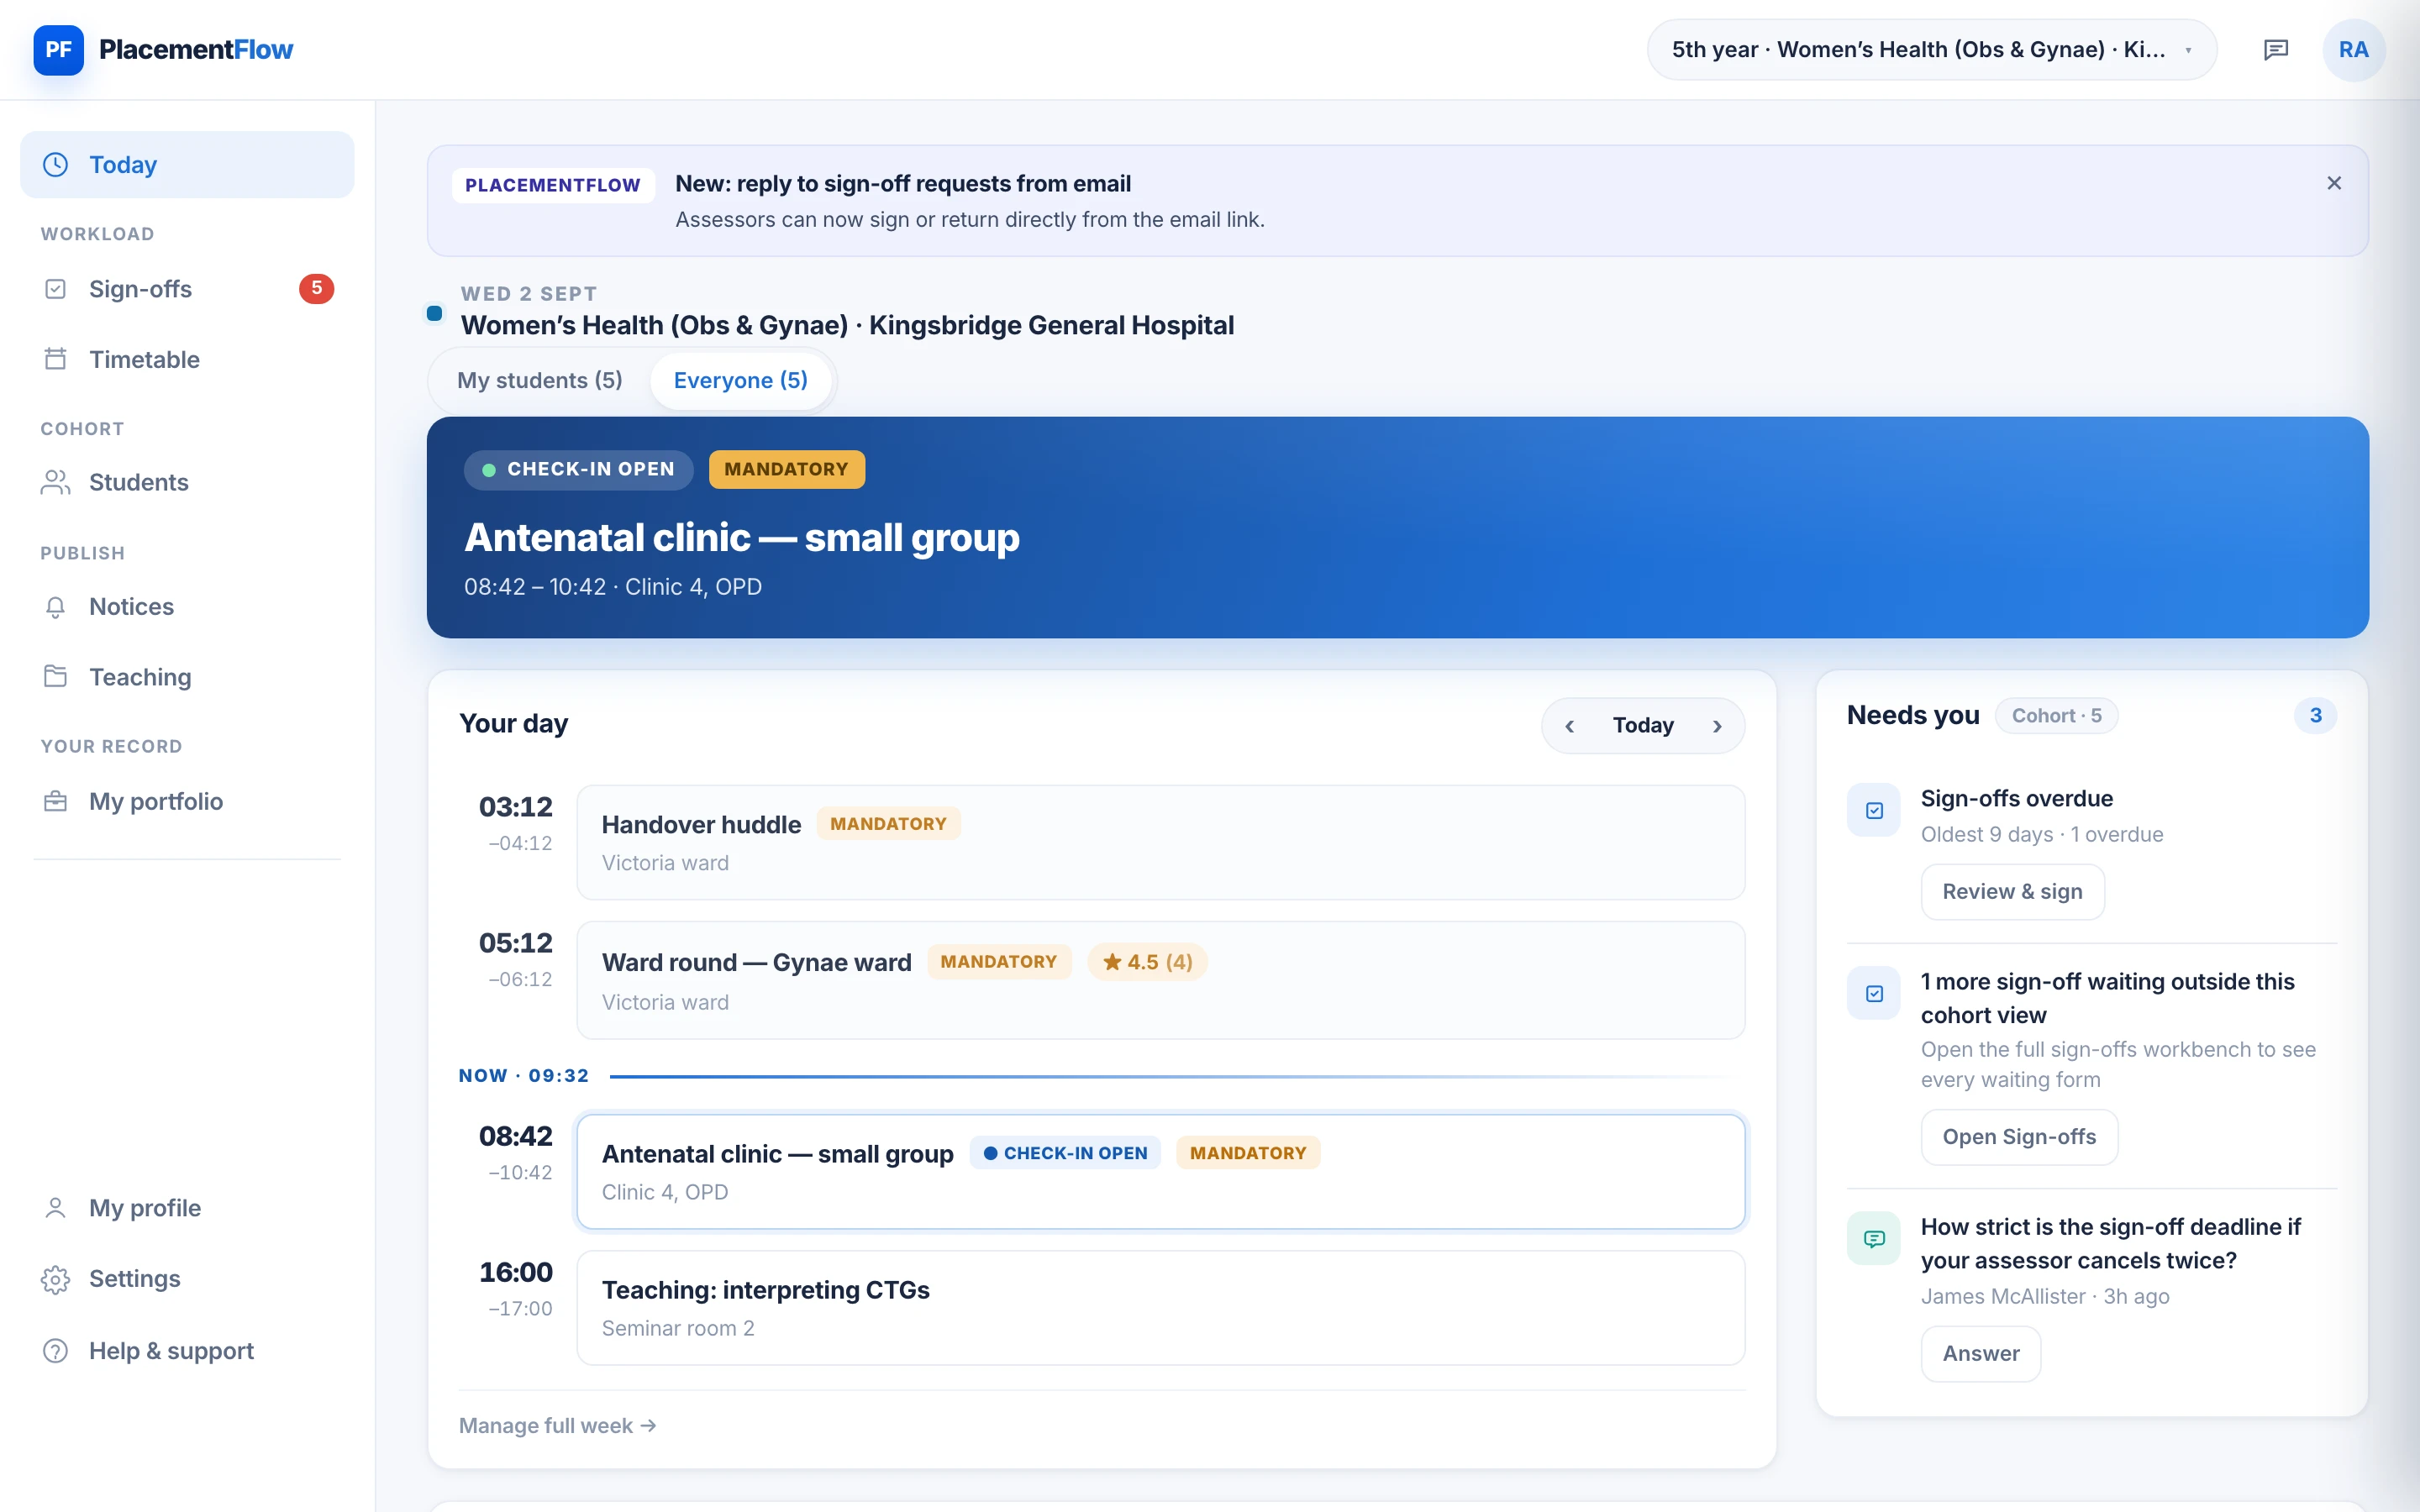The height and width of the screenshot is (1512, 2420).
Task: Click the Students people icon
Action: point(56,482)
